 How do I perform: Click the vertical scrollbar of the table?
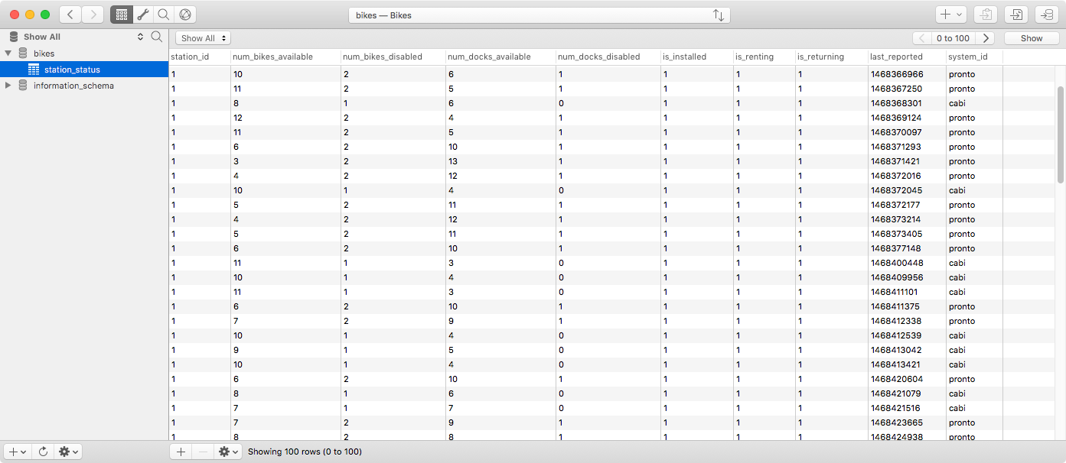click(x=1061, y=134)
